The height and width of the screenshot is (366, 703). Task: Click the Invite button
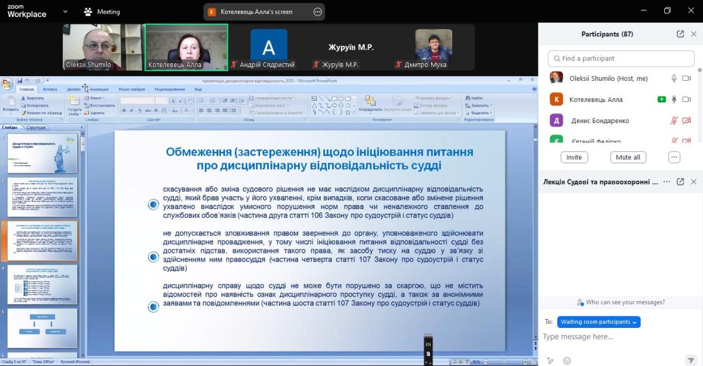(574, 157)
